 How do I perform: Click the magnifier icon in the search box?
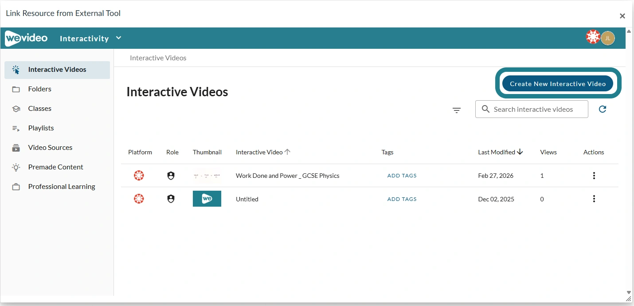tap(485, 109)
